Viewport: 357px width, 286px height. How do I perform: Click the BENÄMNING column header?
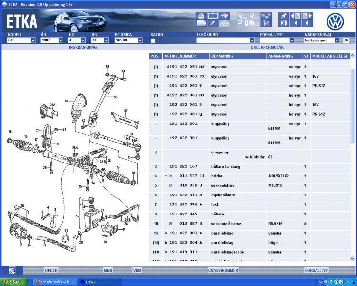click(x=238, y=56)
